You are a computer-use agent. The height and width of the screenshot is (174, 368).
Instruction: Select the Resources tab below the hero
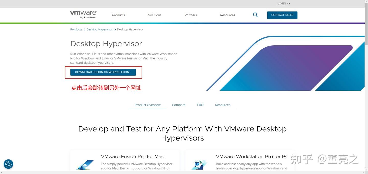(223, 105)
